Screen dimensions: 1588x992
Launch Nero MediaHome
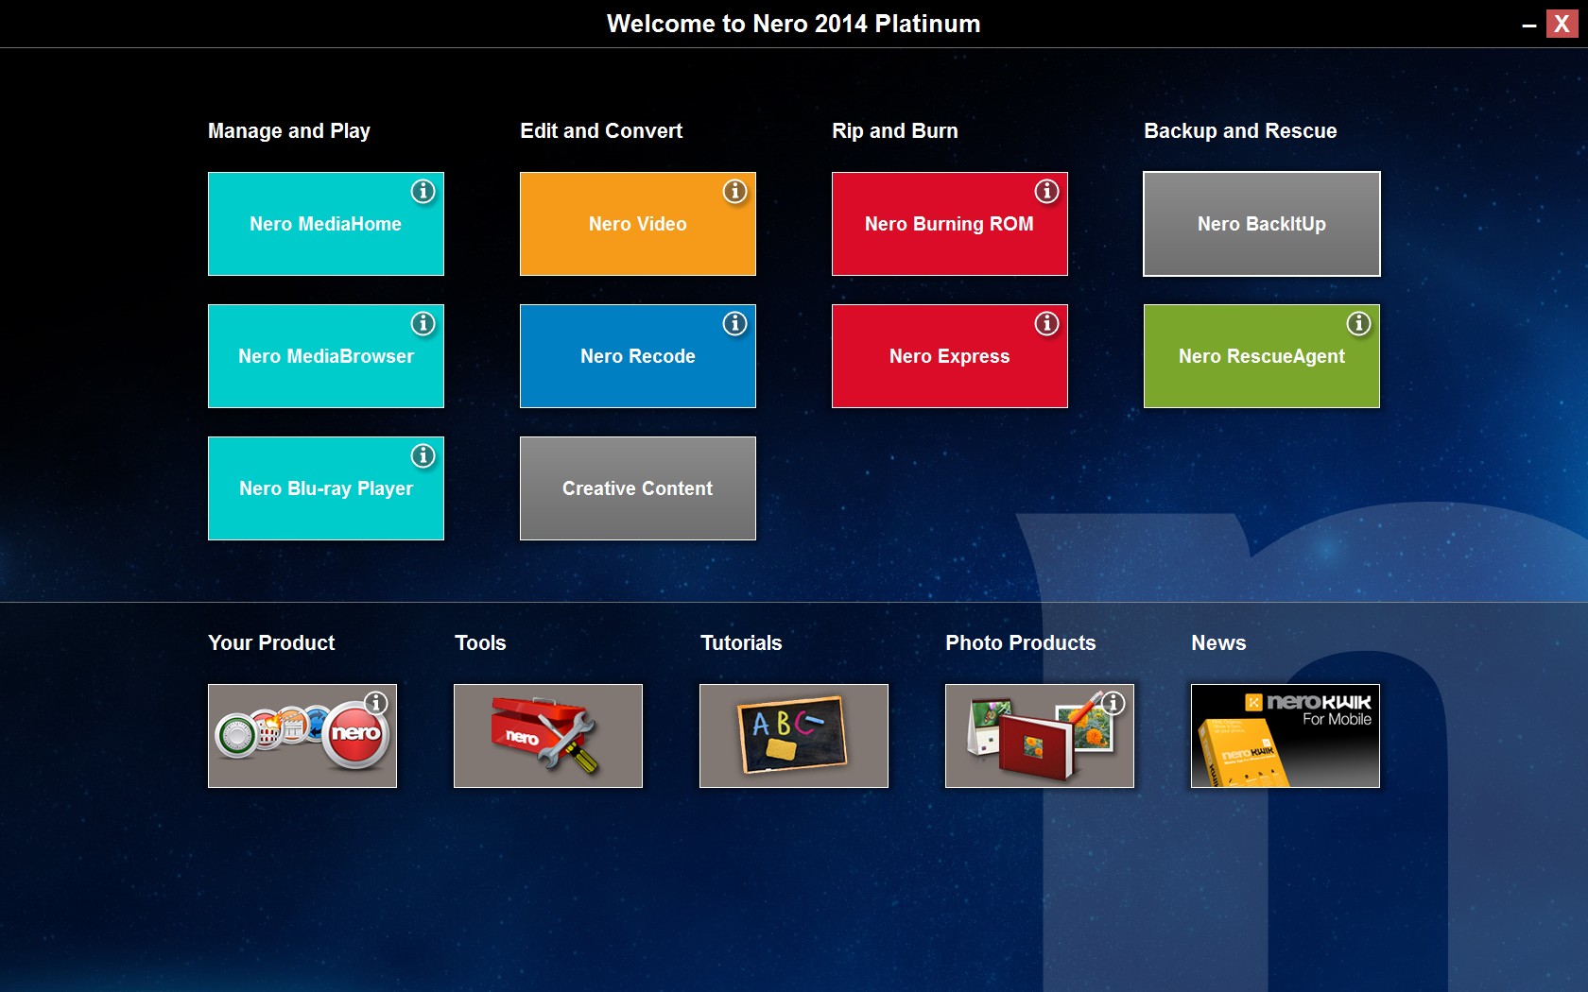pos(326,224)
